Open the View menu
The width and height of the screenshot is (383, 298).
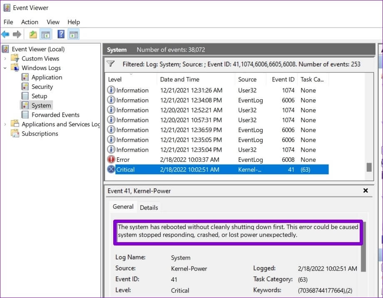tap(53, 22)
